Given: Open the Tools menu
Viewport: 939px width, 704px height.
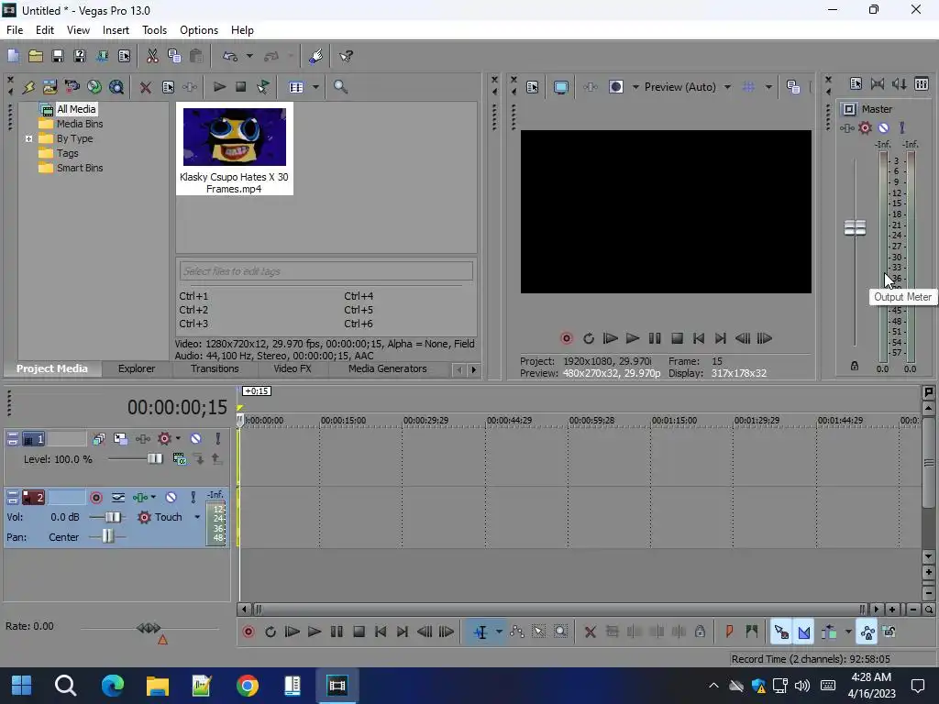Looking at the screenshot, I should [x=154, y=30].
